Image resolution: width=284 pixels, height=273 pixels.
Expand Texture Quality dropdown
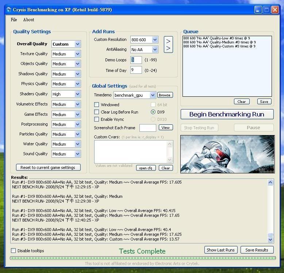click(x=77, y=54)
